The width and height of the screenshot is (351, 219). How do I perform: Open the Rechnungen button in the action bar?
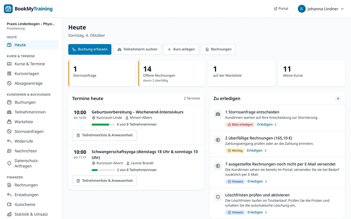(x=218, y=49)
